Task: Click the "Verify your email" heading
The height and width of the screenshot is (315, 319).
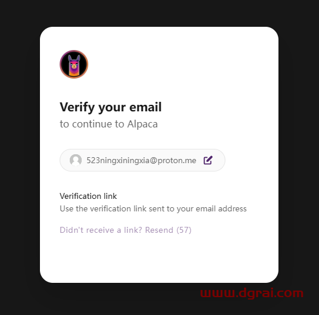Action: pyautogui.click(x=110, y=107)
